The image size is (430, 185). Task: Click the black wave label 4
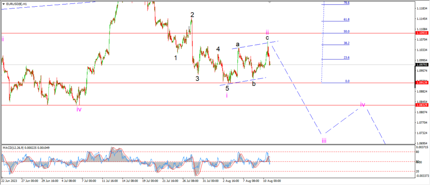[x=218, y=49]
